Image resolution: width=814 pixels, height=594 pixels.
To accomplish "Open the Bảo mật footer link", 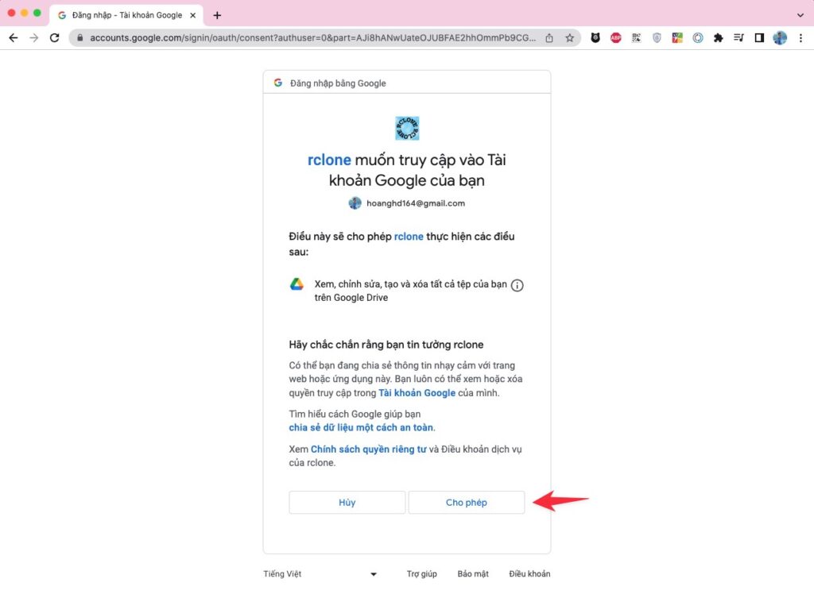I will coord(473,574).
